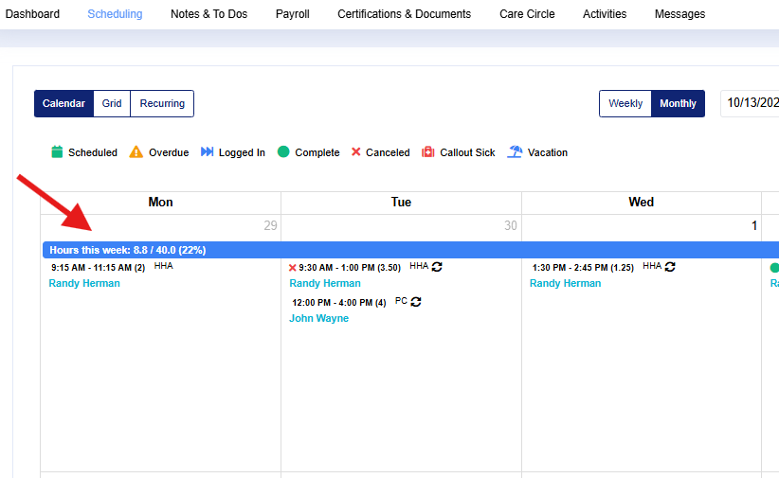The height and width of the screenshot is (478, 779).
Task: Open John Wayne's Tuesday shift link
Action: pyautogui.click(x=318, y=318)
